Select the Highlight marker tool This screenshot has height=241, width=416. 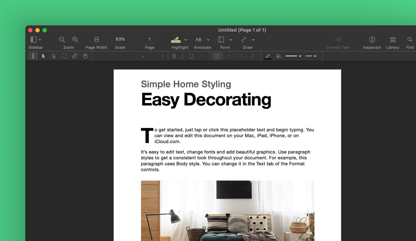point(176,40)
